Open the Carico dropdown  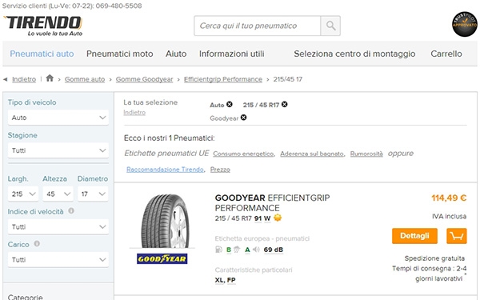[x=58, y=259]
